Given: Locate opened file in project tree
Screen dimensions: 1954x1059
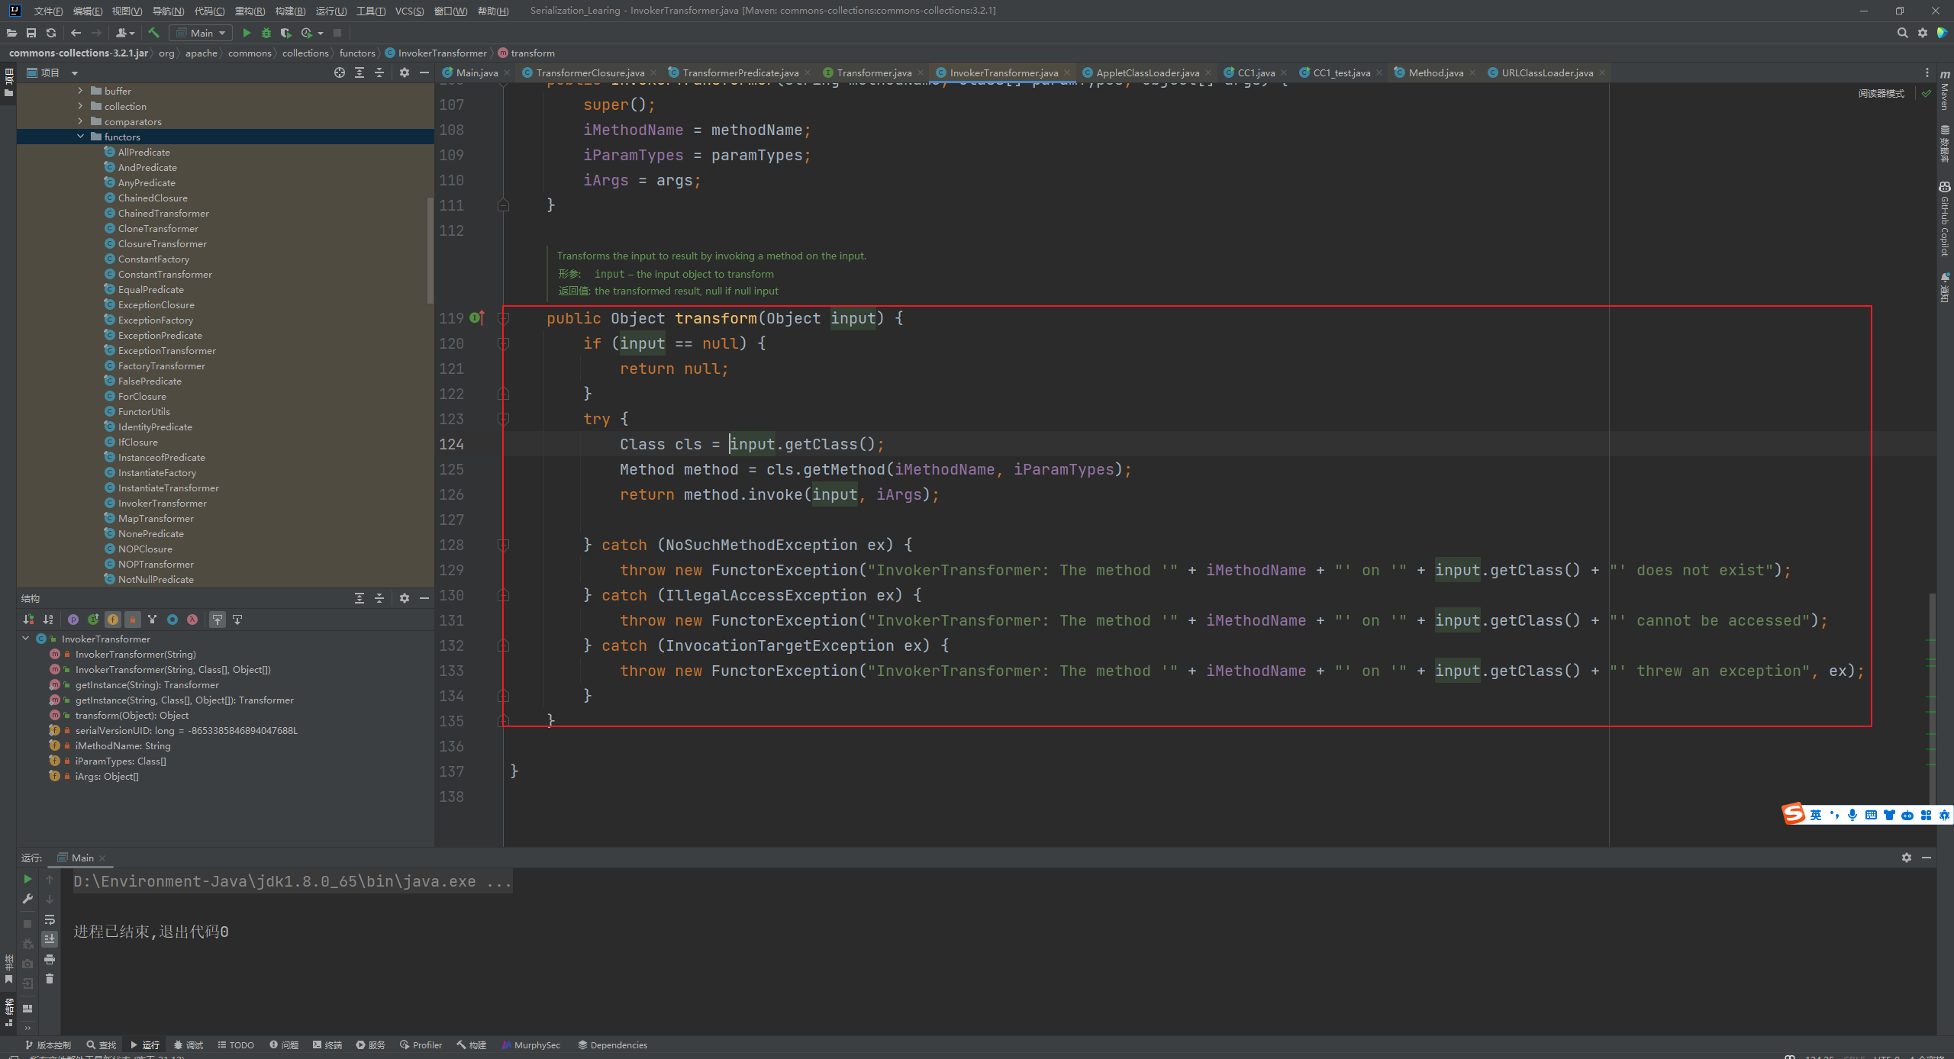Looking at the screenshot, I should pos(340,72).
